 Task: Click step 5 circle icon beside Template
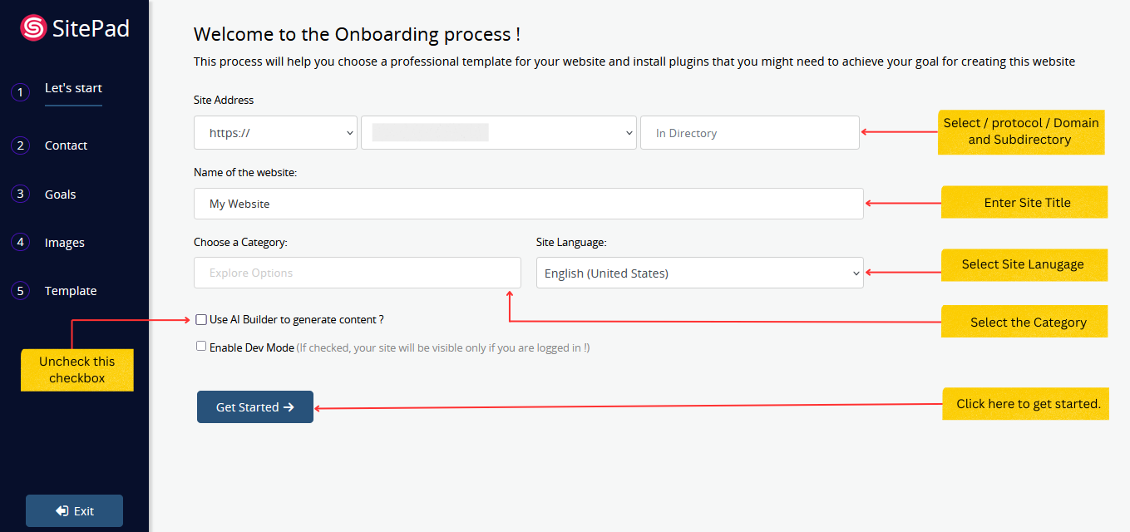click(x=20, y=291)
